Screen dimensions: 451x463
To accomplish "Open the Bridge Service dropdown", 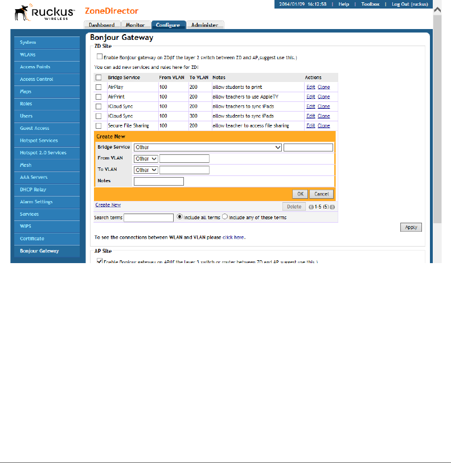I will pyautogui.click(x=208, y=147).
